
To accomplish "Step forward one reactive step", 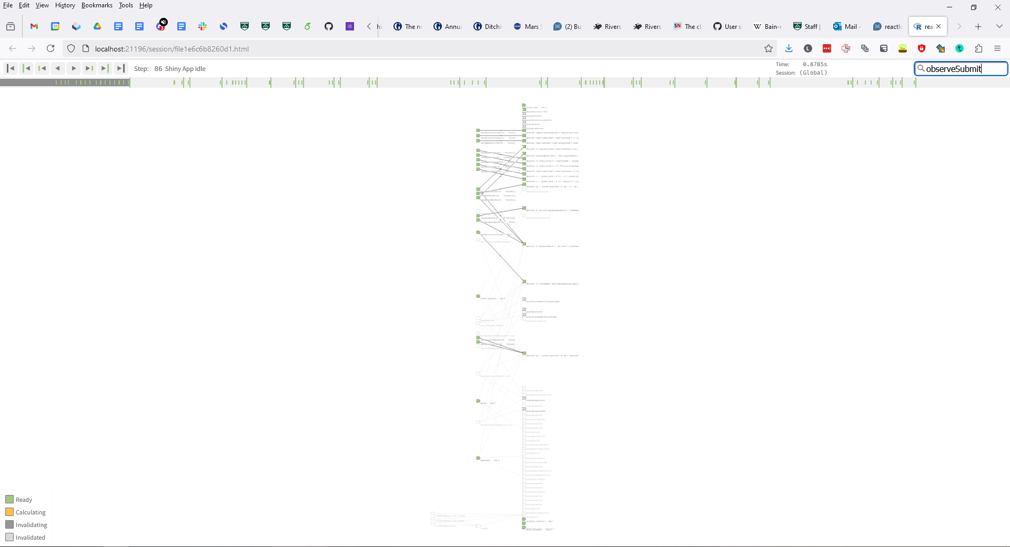I will [x=73, y=68].
